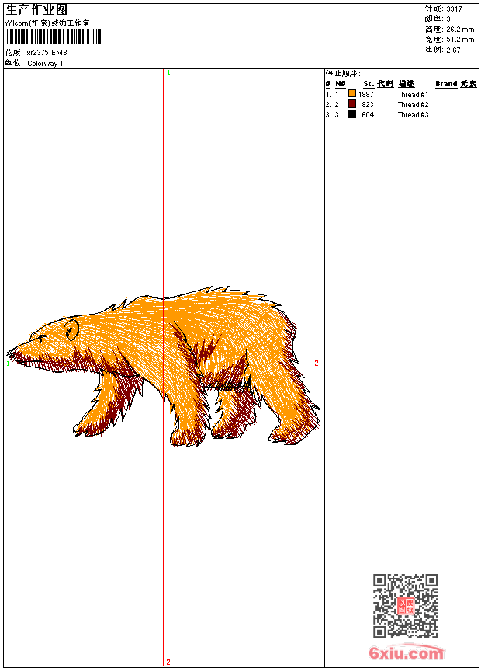
Task: Click the file name xr2375.EMB
Action: point(47,53)
